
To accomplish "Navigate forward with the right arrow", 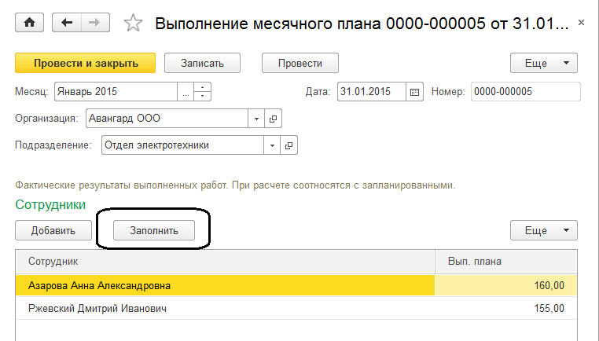I will pyautogui.click(x=94, y=23).
